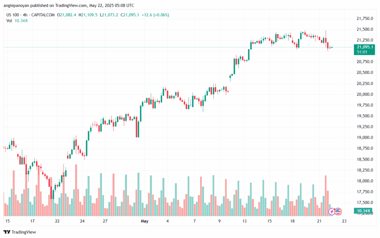Viewport: 380px width, 238px height.
Task: Click the Vol indicator label
Action: [9, 21]
